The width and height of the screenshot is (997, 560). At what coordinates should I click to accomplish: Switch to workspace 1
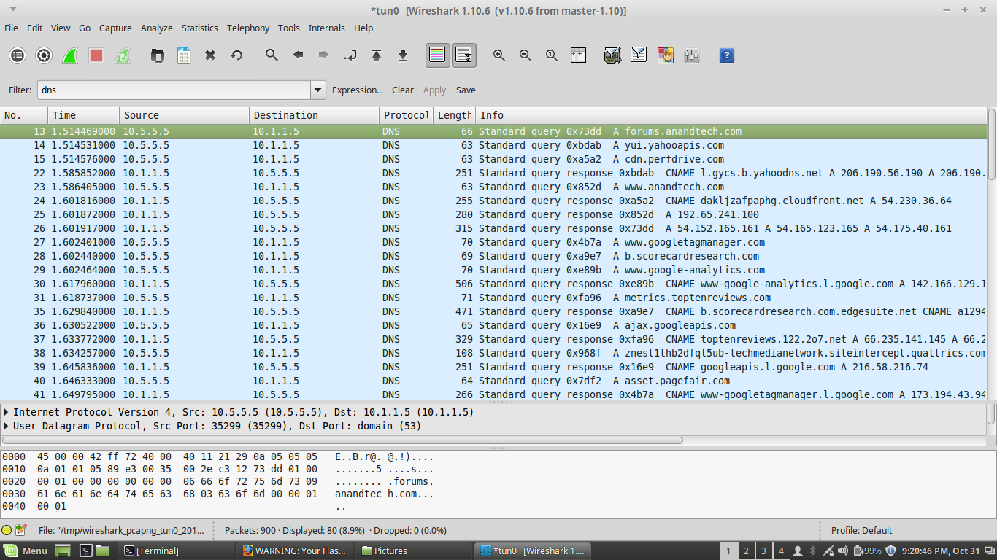coord(728,551)
